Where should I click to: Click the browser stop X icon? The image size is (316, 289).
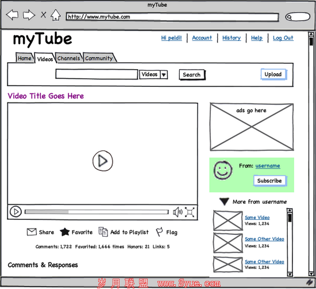[43, 15]
